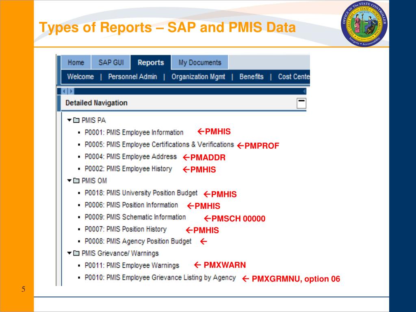Collapse the PMIS PA folder
This screenshot has height=312, width=416.
coord(69,120)
